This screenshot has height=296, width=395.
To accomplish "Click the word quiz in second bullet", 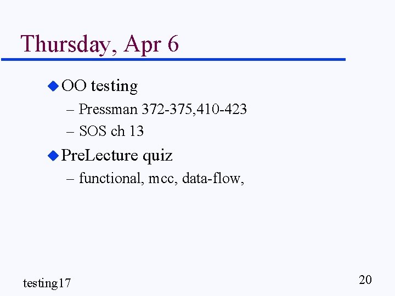I will [157, 156].
